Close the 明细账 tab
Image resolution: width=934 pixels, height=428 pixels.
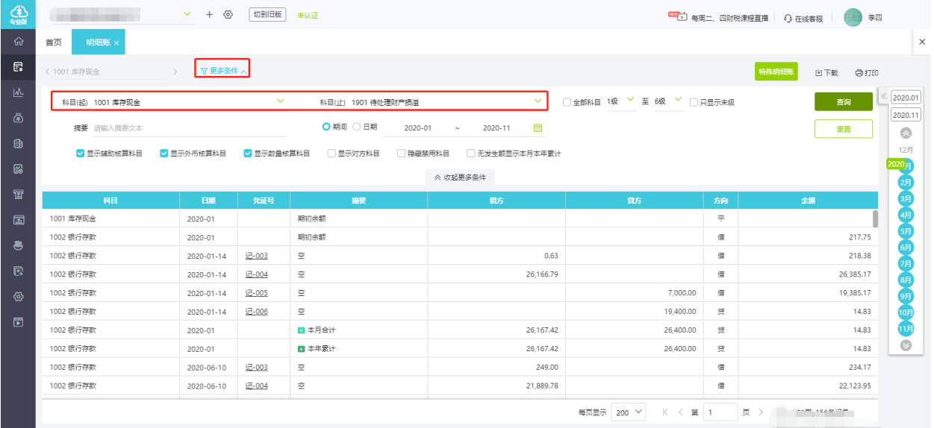[x=116, y=43]
